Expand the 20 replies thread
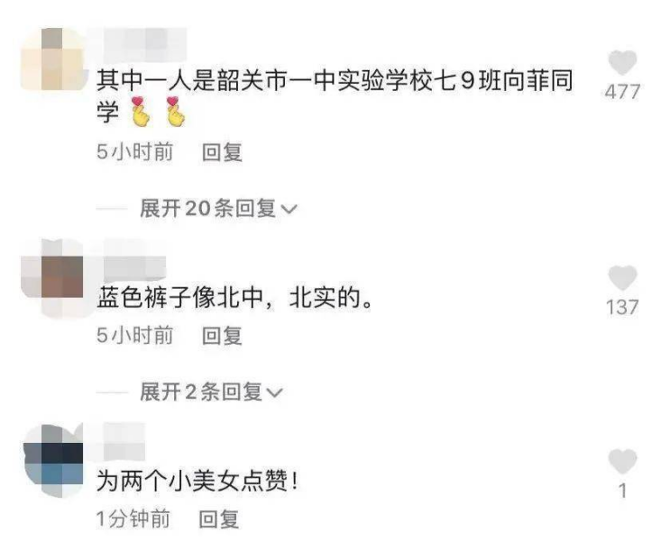The image size is (661, 541). coord(218,208)
